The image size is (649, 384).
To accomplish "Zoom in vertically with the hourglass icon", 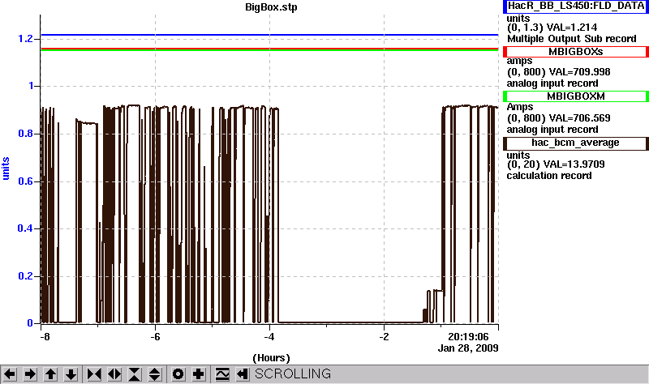I will pos(135,374).
